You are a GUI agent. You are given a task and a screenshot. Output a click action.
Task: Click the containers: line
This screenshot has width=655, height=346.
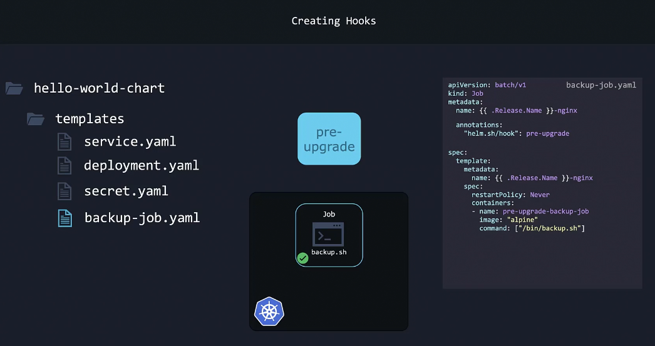click(x=493, y=203)
